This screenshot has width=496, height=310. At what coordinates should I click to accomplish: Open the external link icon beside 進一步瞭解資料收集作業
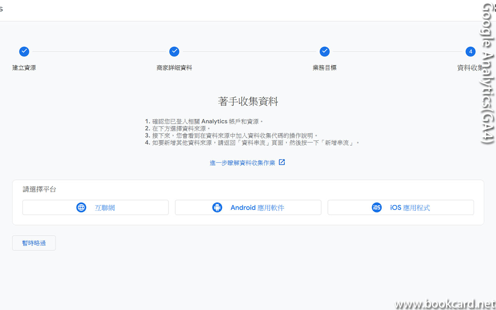282,162
